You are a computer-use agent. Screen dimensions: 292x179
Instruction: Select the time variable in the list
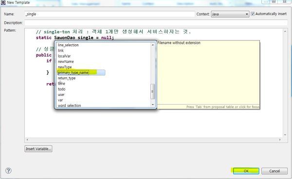[61, 84]
